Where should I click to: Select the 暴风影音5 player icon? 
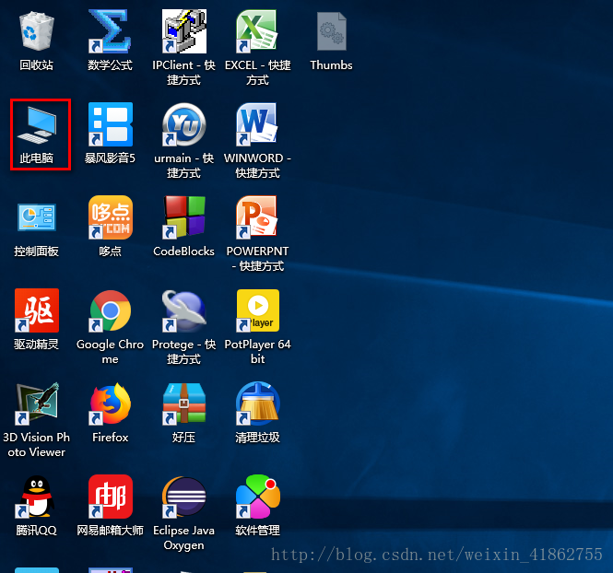pyautogui.click(x=111, y=124)
